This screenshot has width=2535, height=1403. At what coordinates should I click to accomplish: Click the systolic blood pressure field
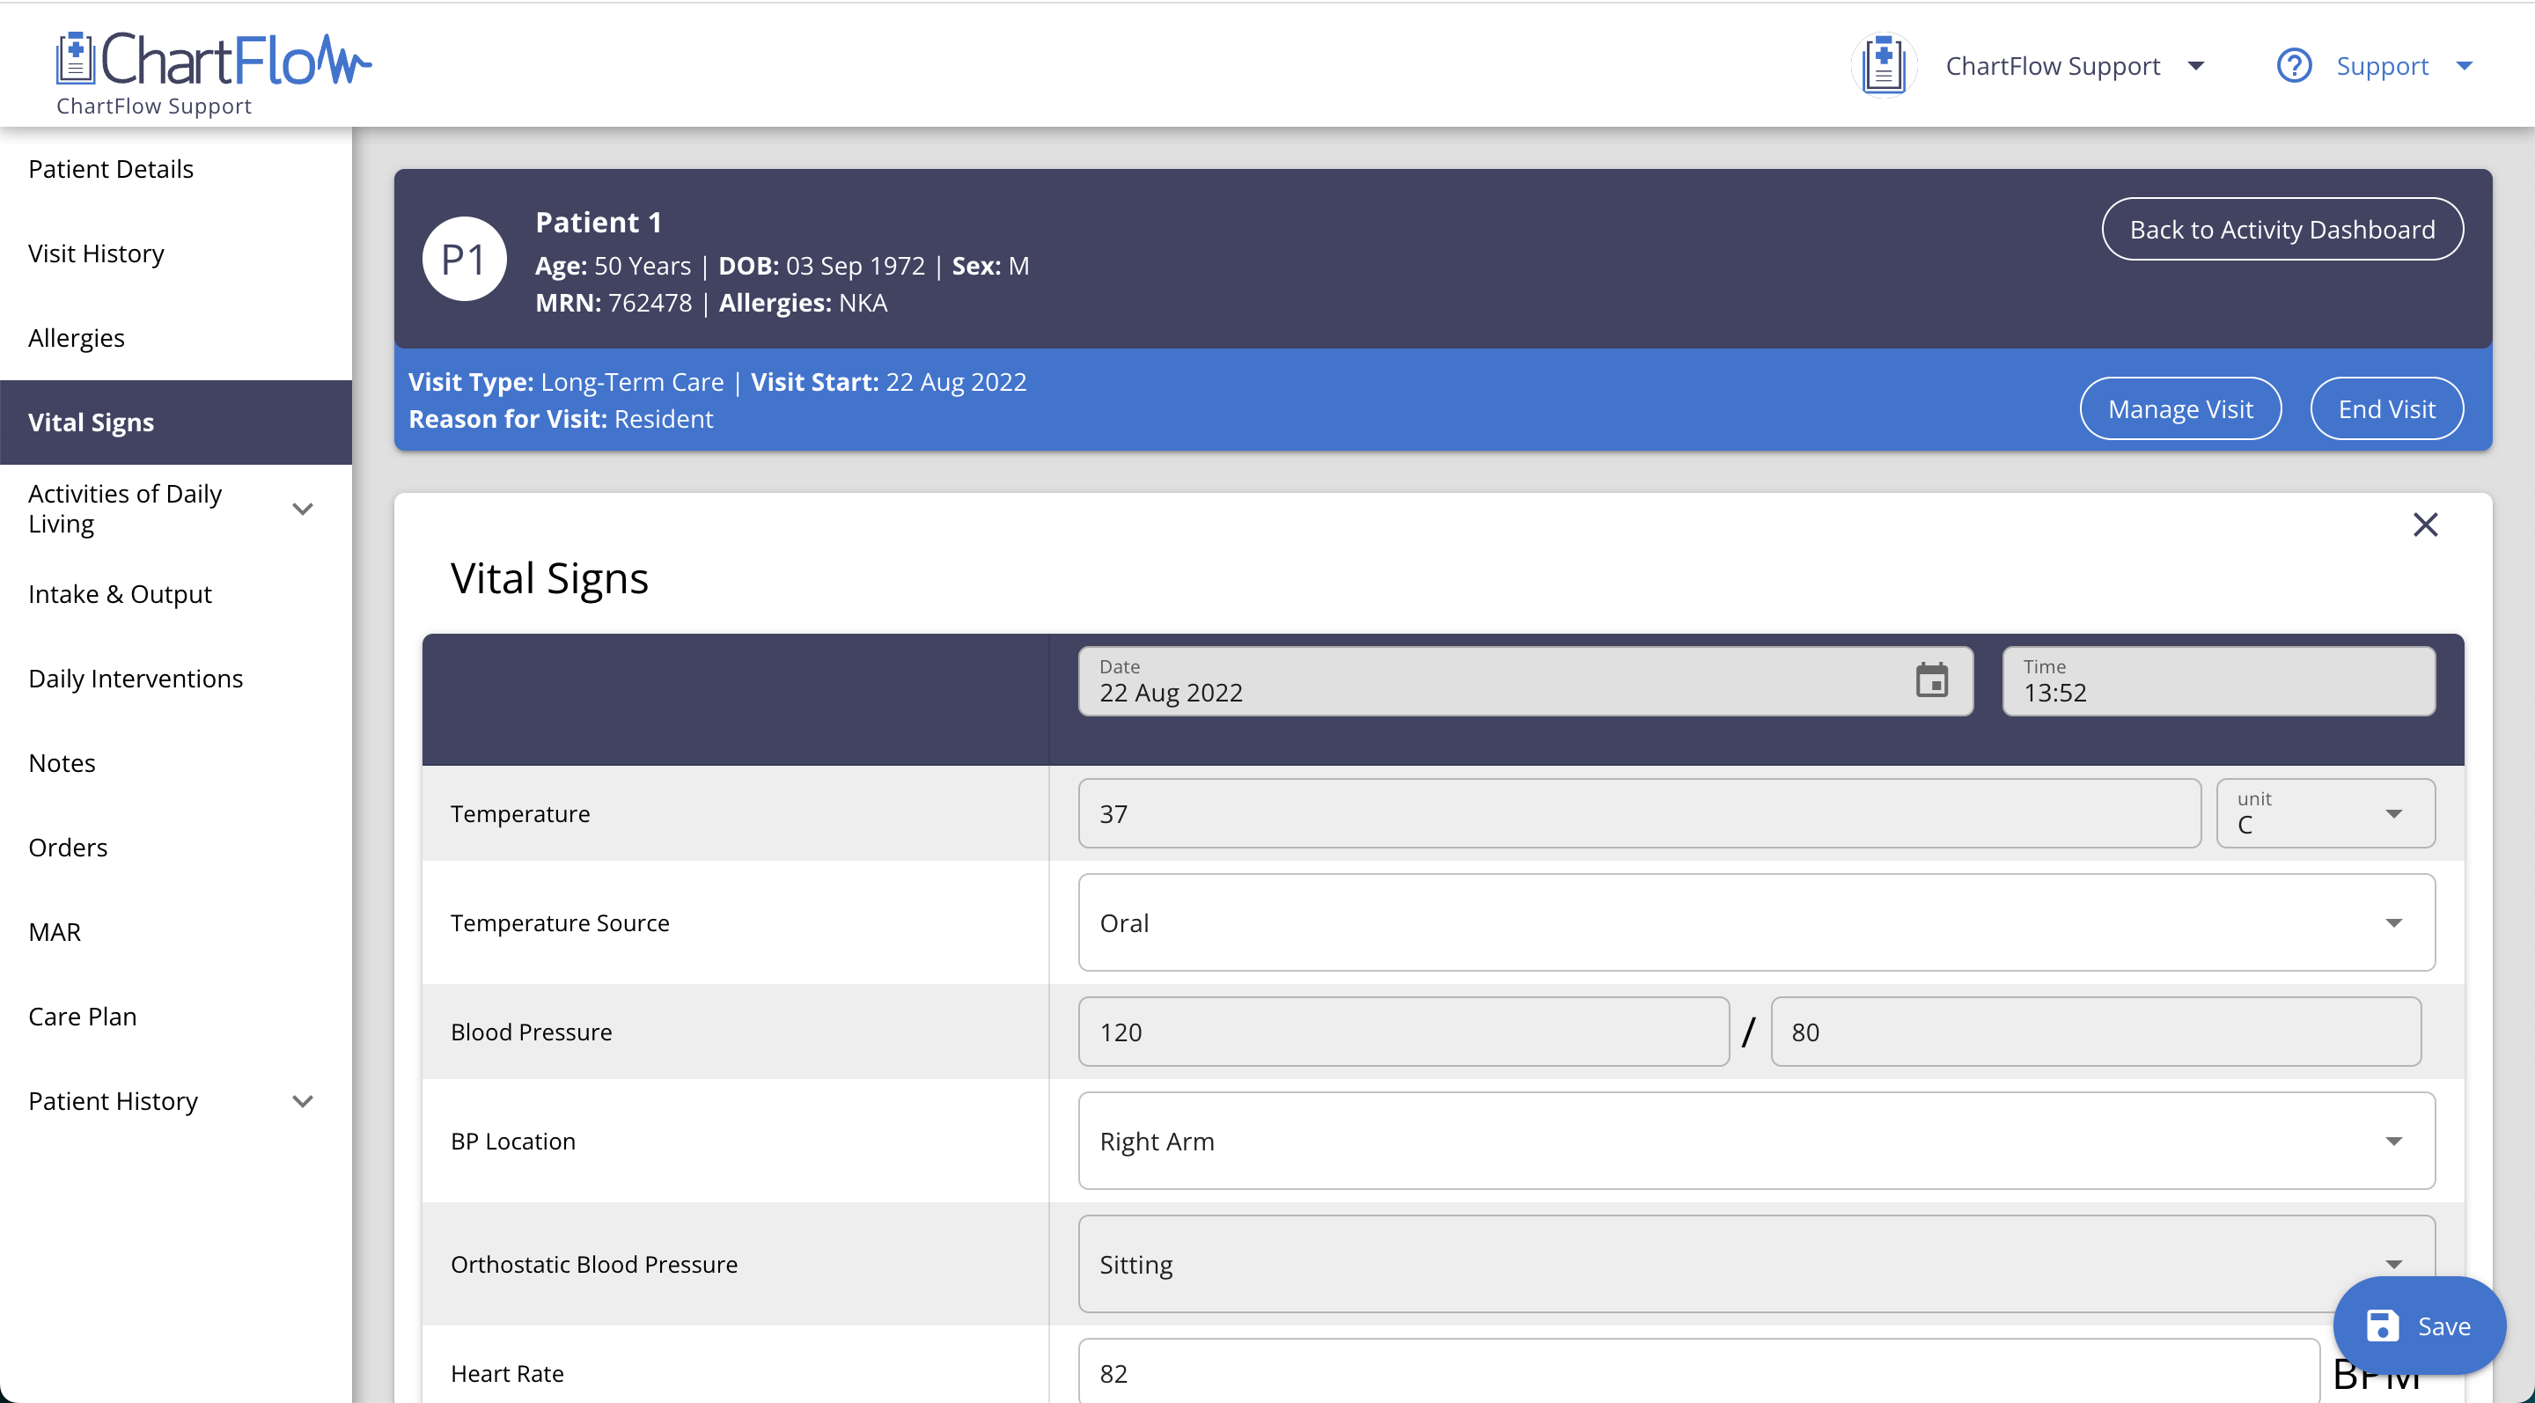click(x=1402, y=1032)
